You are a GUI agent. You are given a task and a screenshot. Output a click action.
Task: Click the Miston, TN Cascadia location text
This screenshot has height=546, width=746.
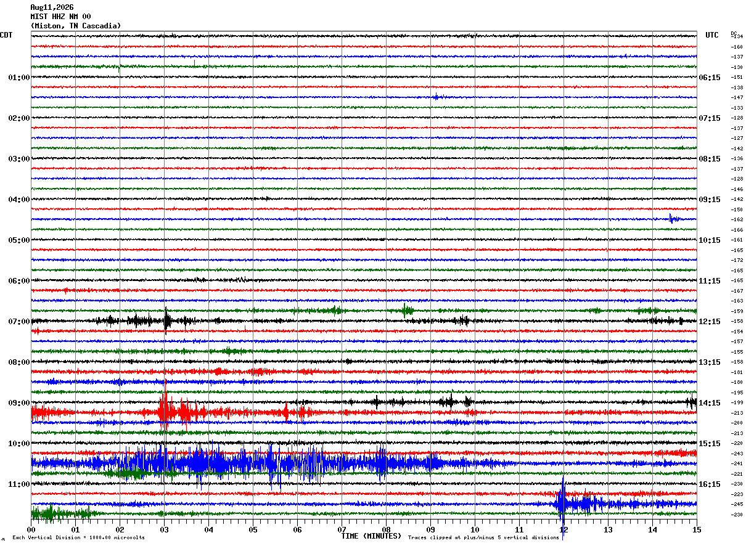click(76, 26)
